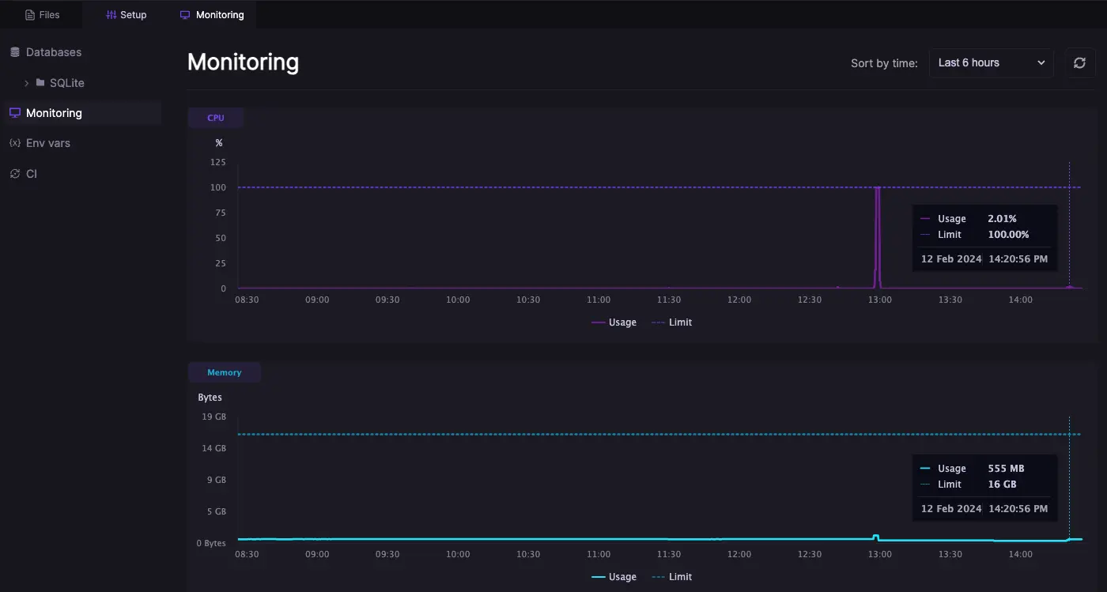Toggle Memory Limit series in legend

[671, 577]
